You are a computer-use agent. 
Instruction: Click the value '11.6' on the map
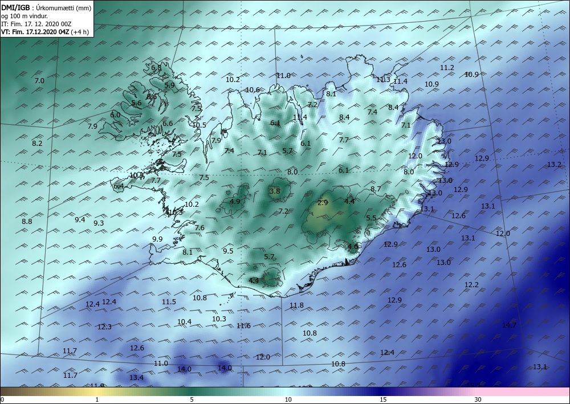click(x=243, y=325)
